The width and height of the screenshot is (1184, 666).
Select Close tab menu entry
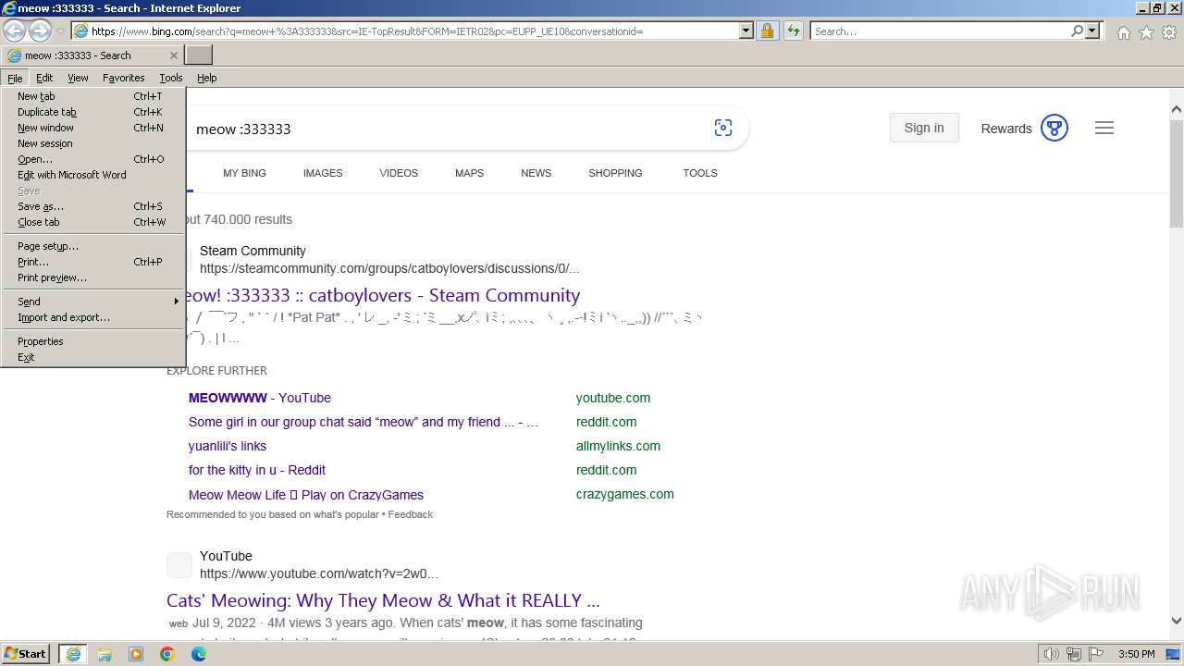tap(92, 222)
